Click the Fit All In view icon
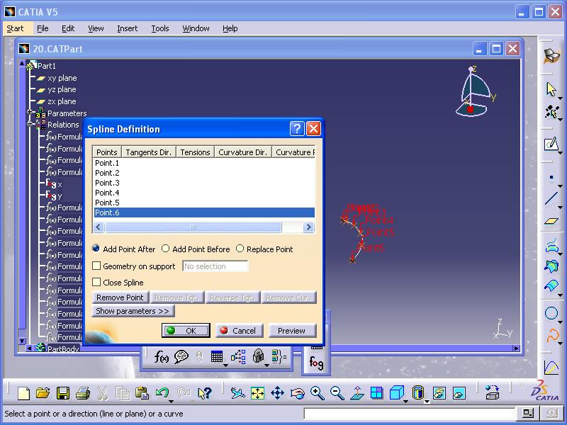 click(257, 393)
